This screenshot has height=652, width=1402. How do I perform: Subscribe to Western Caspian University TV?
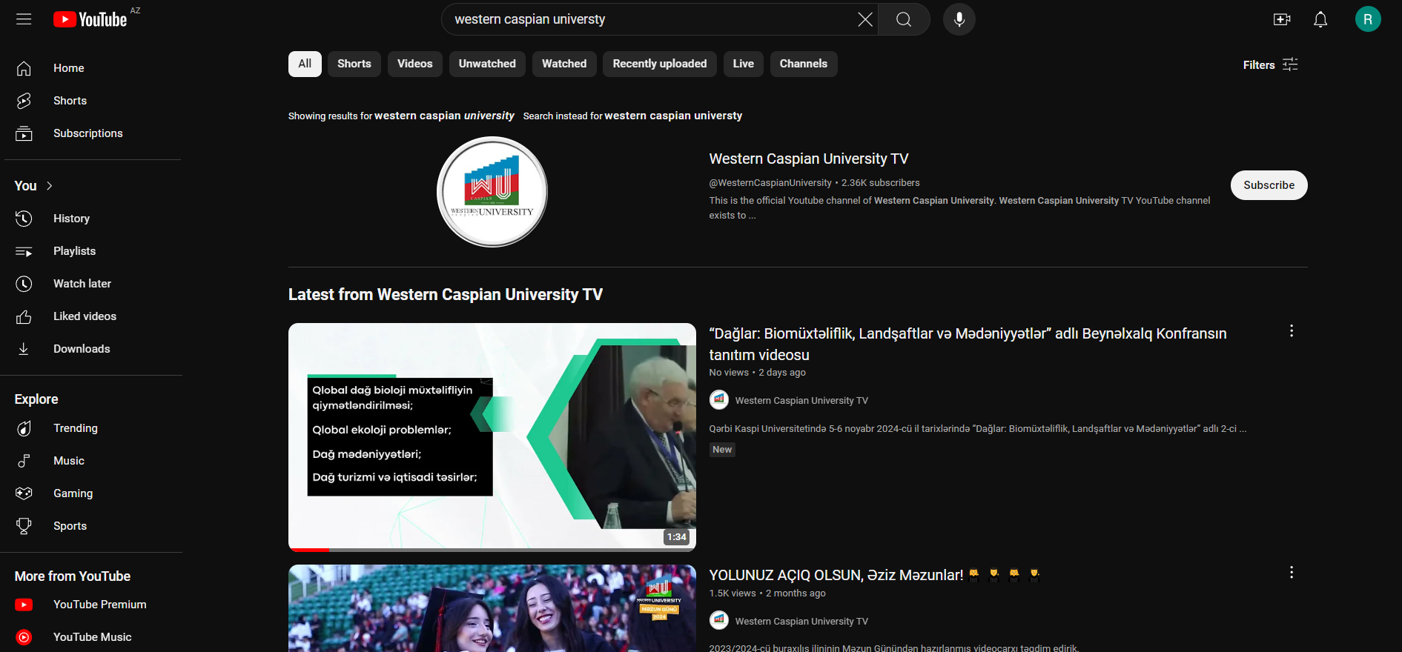[1269, 185]
